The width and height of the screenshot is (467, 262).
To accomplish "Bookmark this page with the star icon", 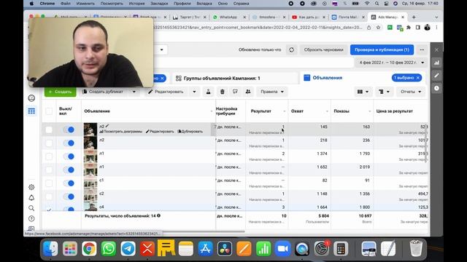I will pos(378,28).
